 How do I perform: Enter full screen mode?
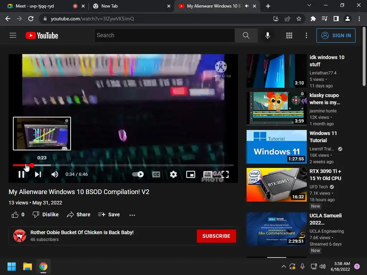coord(225,174)
